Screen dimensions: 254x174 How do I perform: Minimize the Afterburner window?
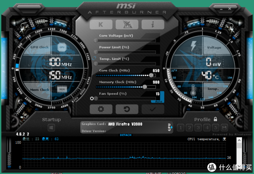(221, 9)
